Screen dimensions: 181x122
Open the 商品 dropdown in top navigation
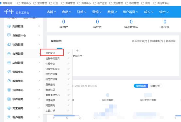click(x=66, y=12)
